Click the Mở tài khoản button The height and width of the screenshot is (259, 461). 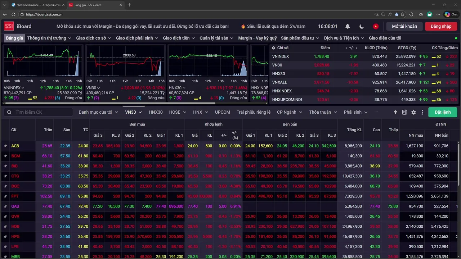pyautogui.click(x=404, y=26)
